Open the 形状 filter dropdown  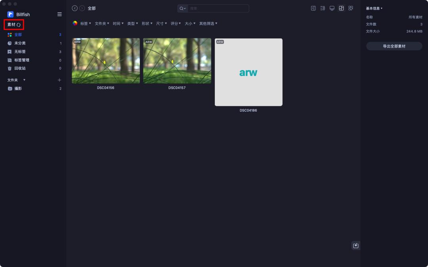147,24
